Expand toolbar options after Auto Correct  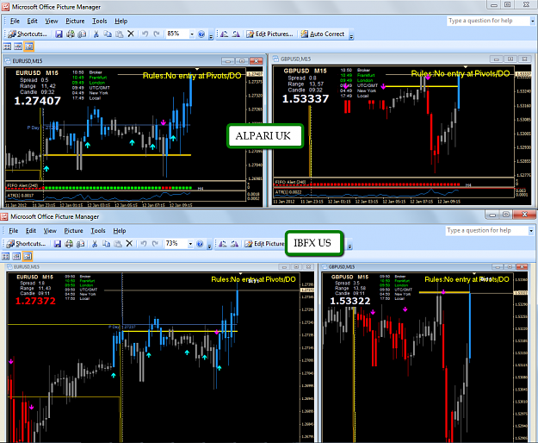[x=351, y=35]
